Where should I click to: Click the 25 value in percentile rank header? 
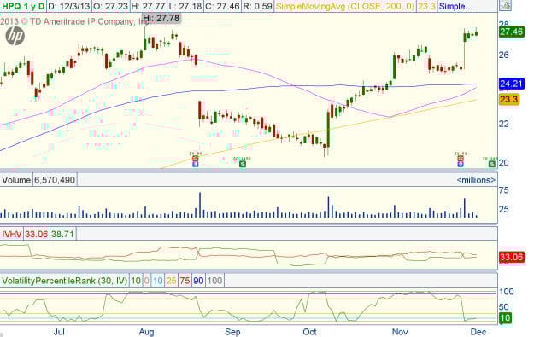(171, 281)
